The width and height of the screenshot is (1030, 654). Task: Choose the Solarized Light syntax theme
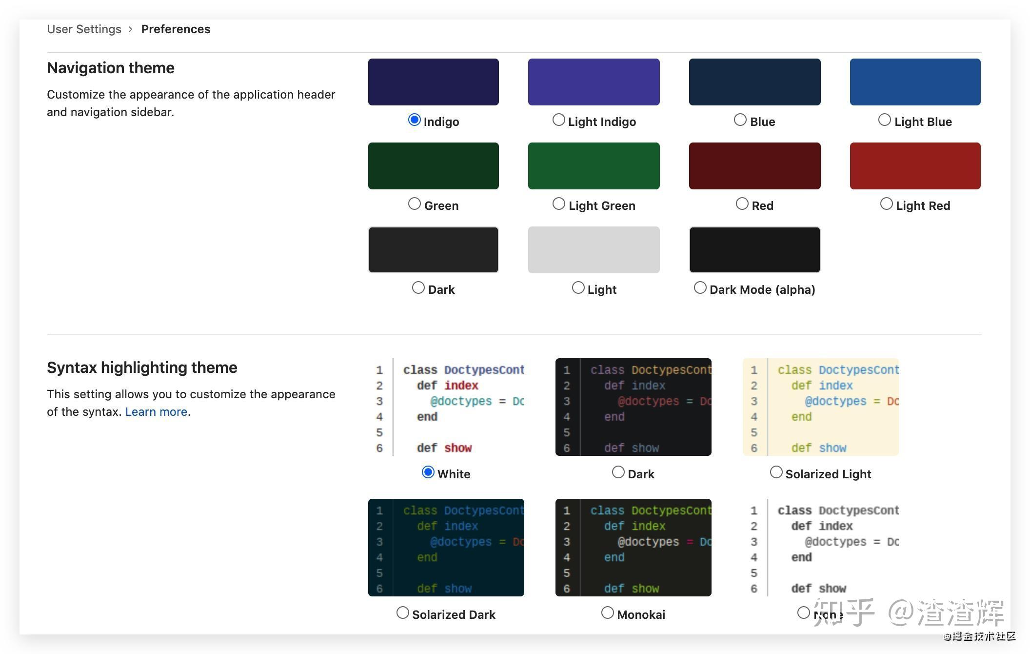(x=776, y=471)
